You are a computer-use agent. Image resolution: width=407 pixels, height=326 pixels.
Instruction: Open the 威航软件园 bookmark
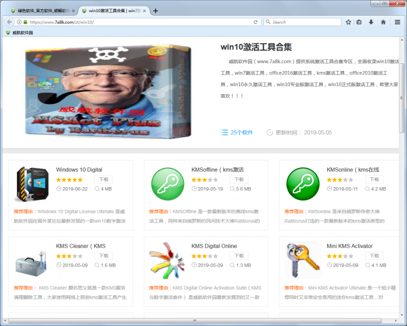click(x=19, y=33)
